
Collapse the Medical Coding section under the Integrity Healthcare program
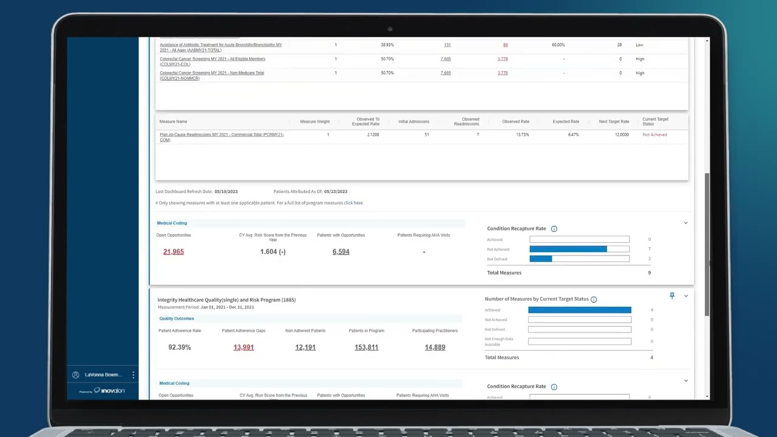coord(686,381)
